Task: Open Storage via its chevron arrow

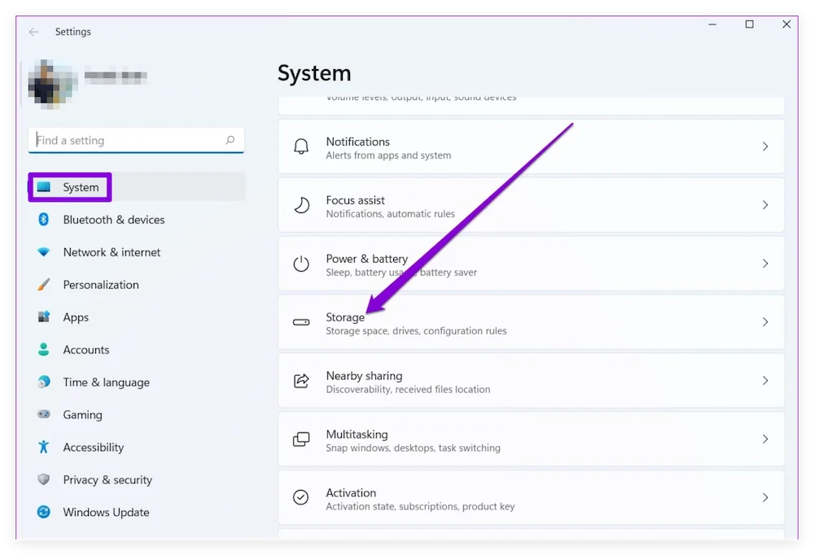Action: tap(765, 322)
